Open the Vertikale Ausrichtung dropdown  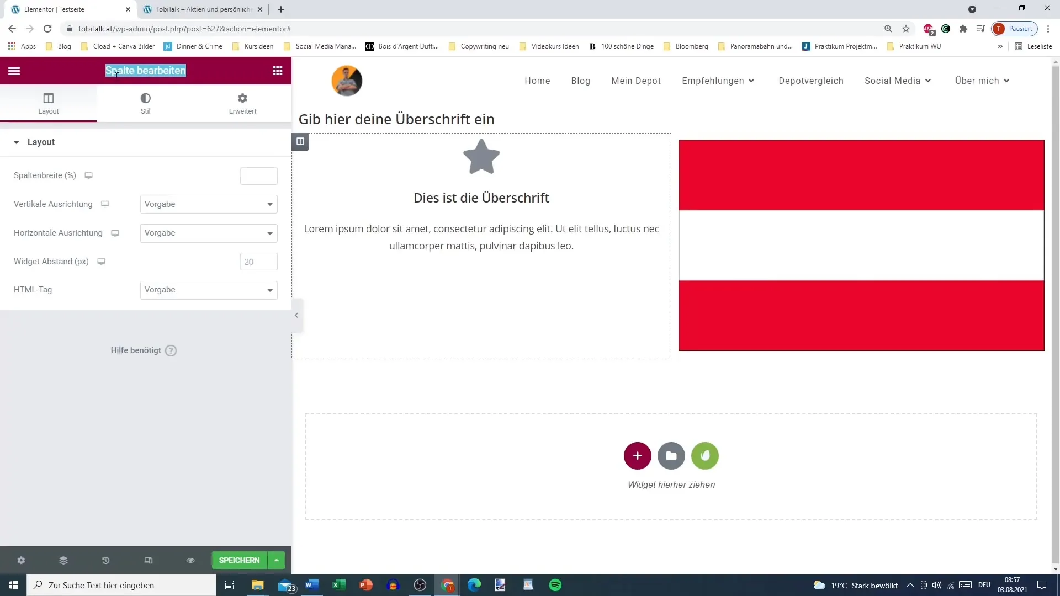(x=209, y=204)
